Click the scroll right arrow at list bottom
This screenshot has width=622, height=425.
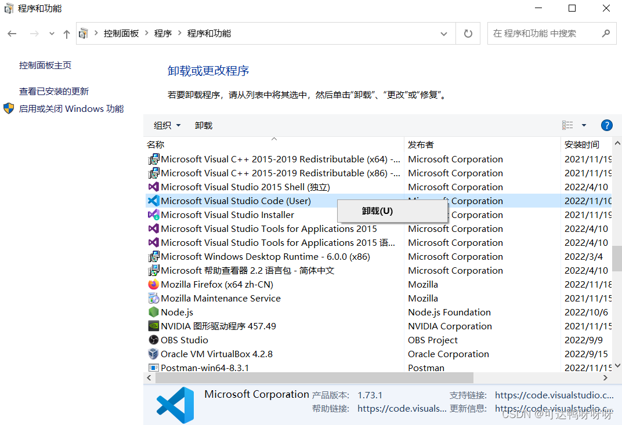click(x=605, y=378)
